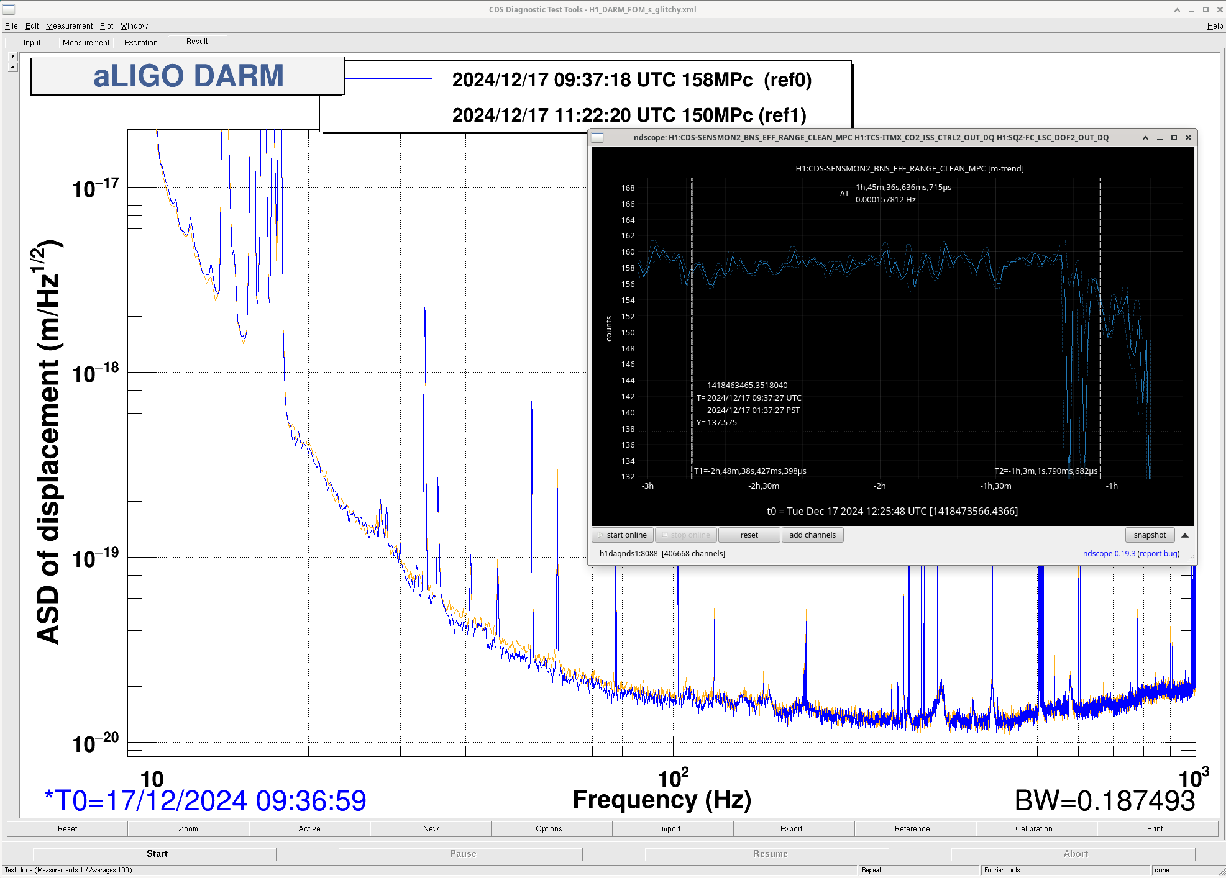Image resolution: width=1226 pixels, height=878 pixels.
Task: Click reset in ndscope
Action: pos(749,535)
